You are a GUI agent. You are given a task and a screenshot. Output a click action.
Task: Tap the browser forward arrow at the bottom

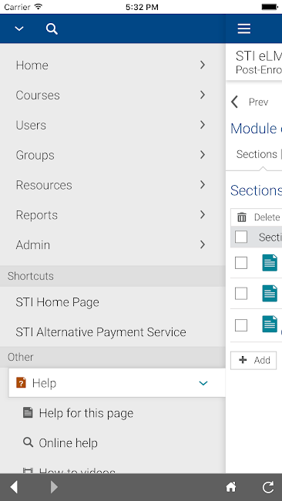point(55,487)
